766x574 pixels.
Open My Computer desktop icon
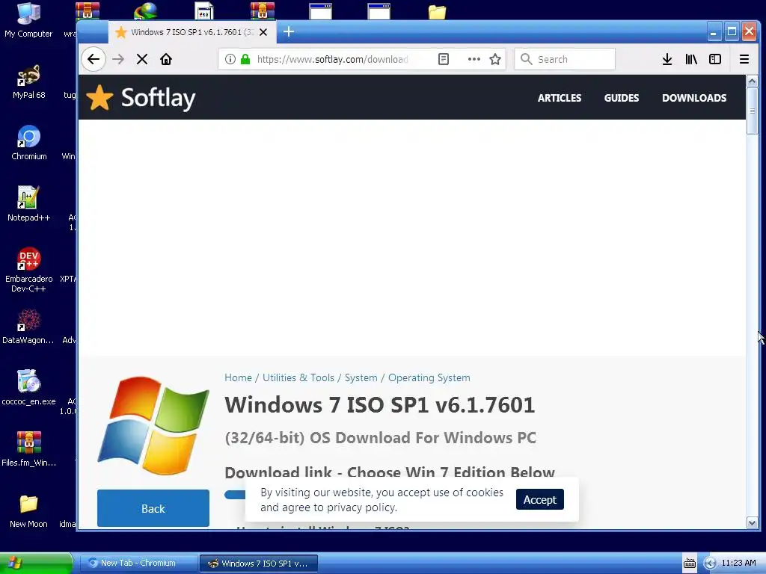[28, 20]
